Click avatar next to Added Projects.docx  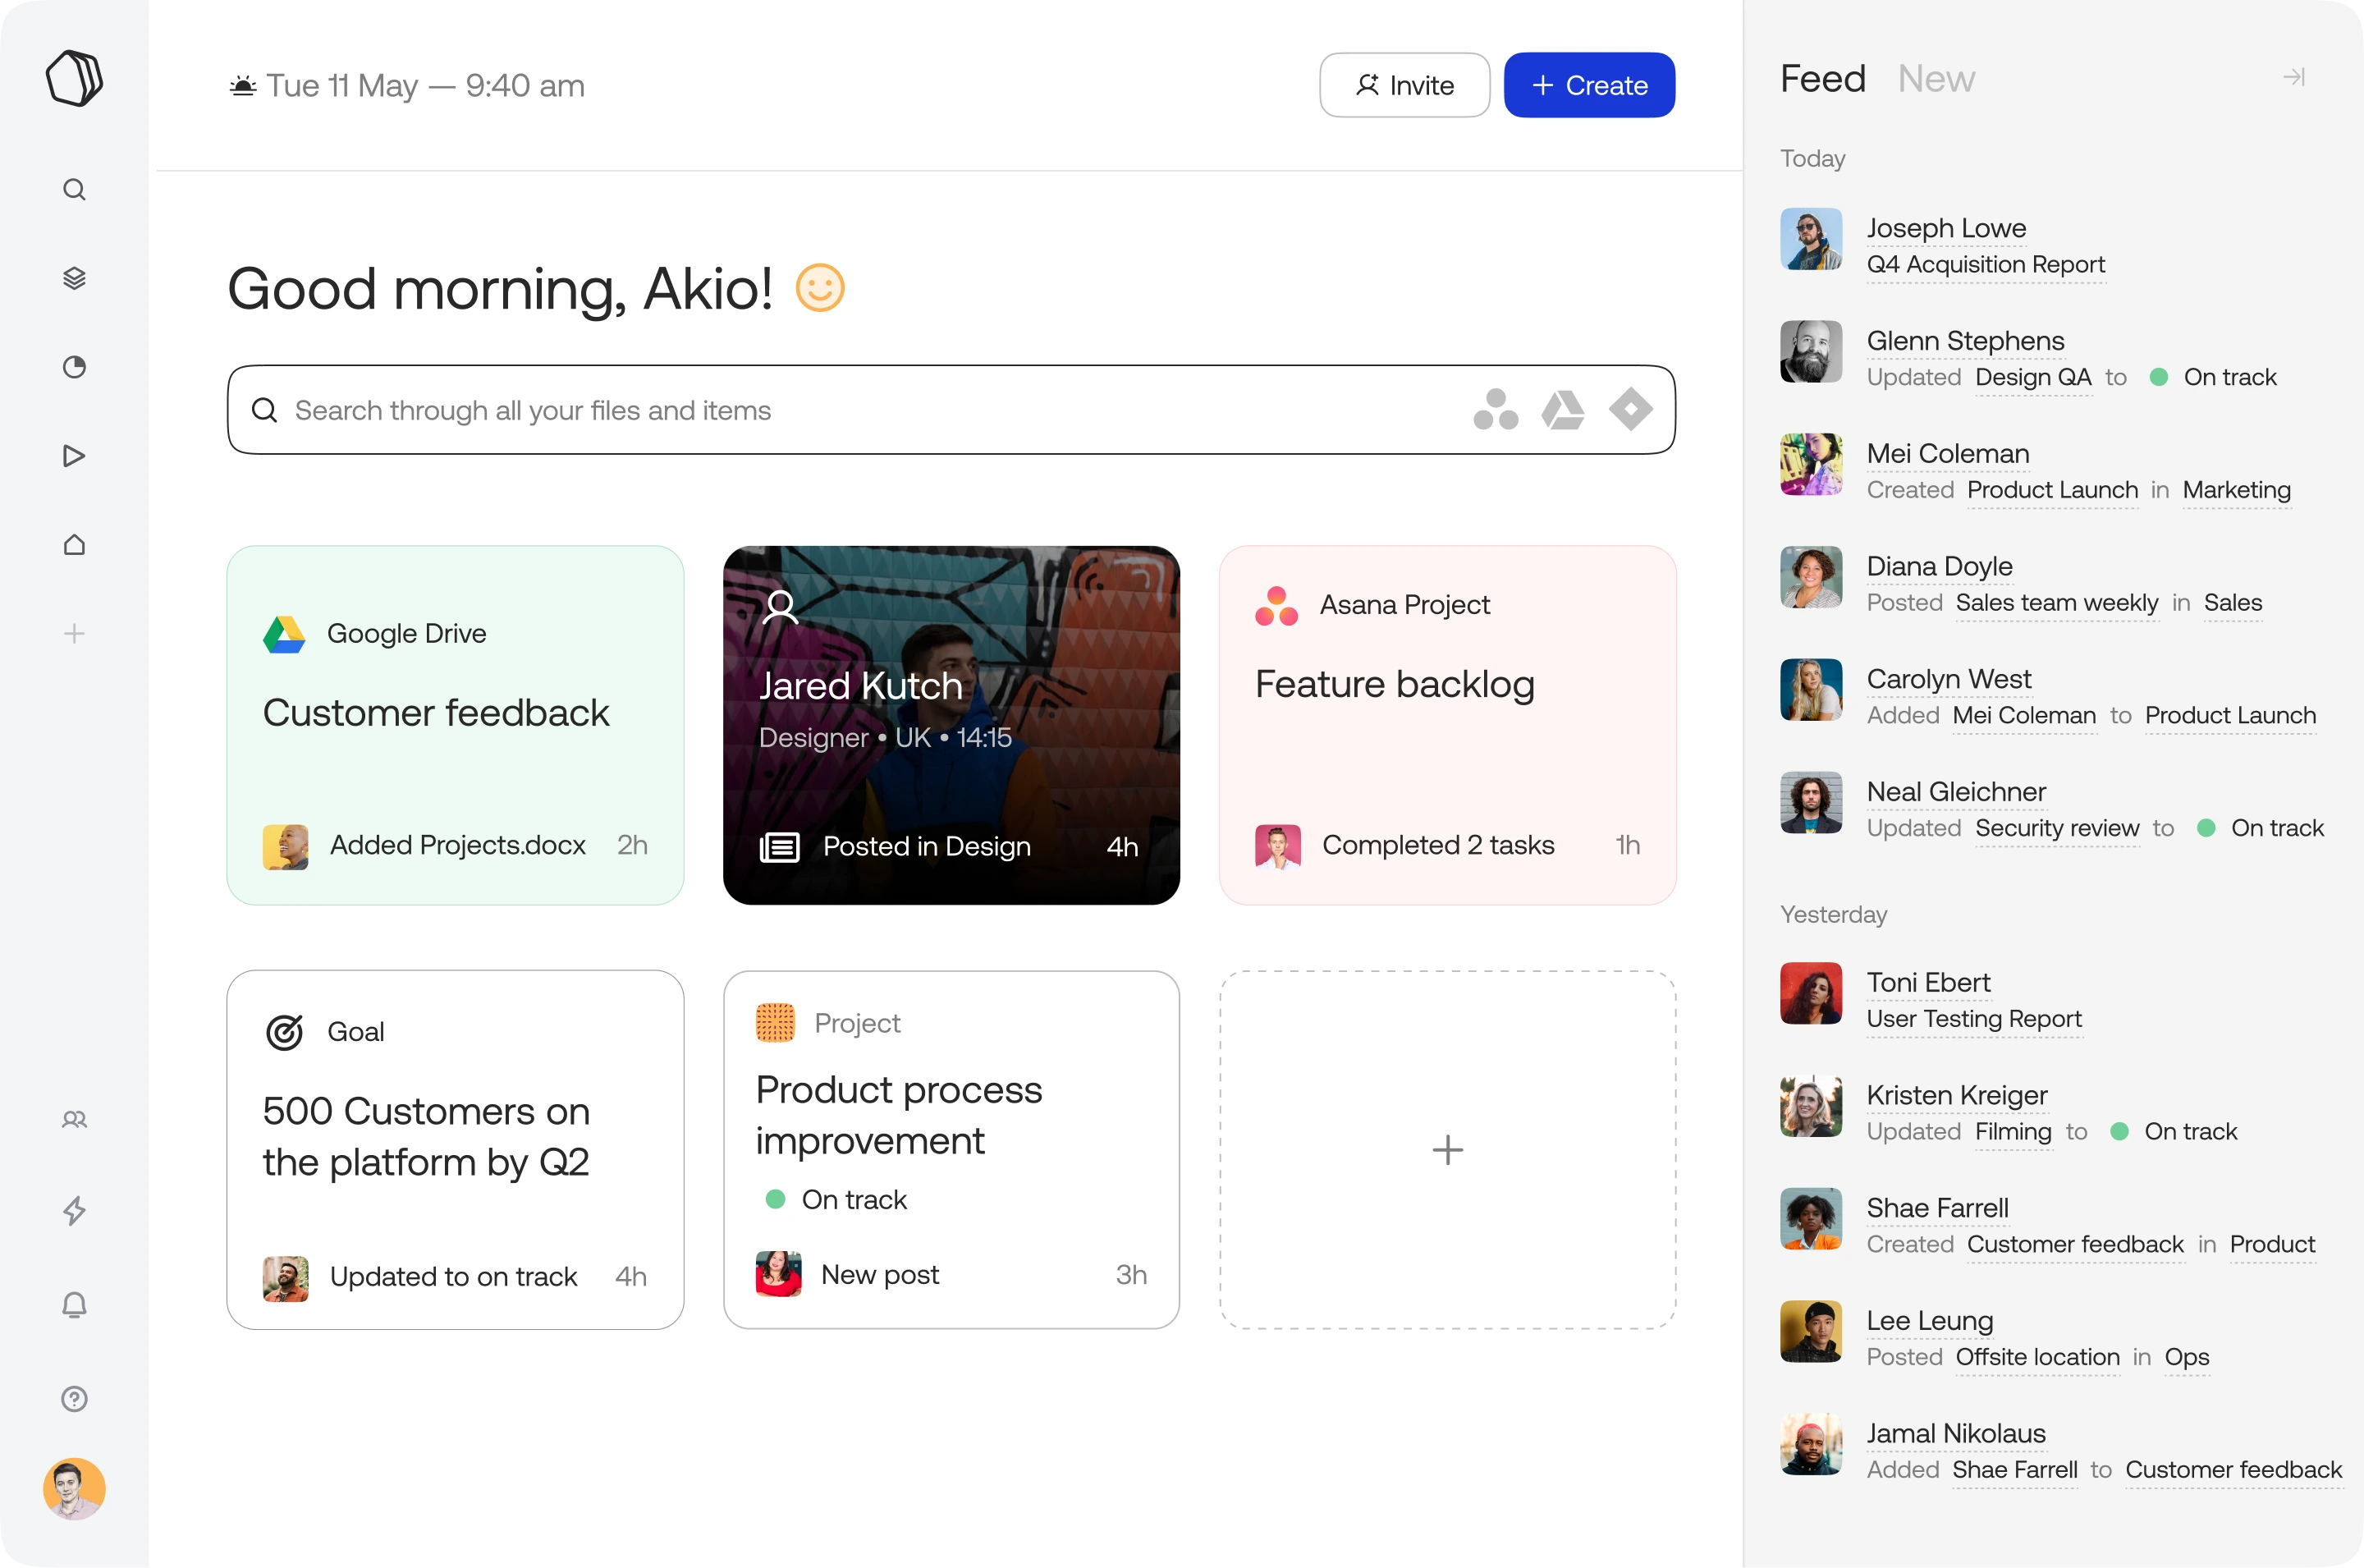(285, 847)
